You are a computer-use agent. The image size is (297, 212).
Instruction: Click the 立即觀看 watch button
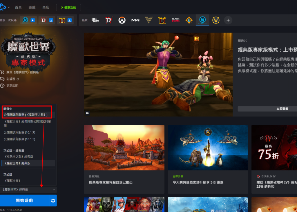pos(267,109)
